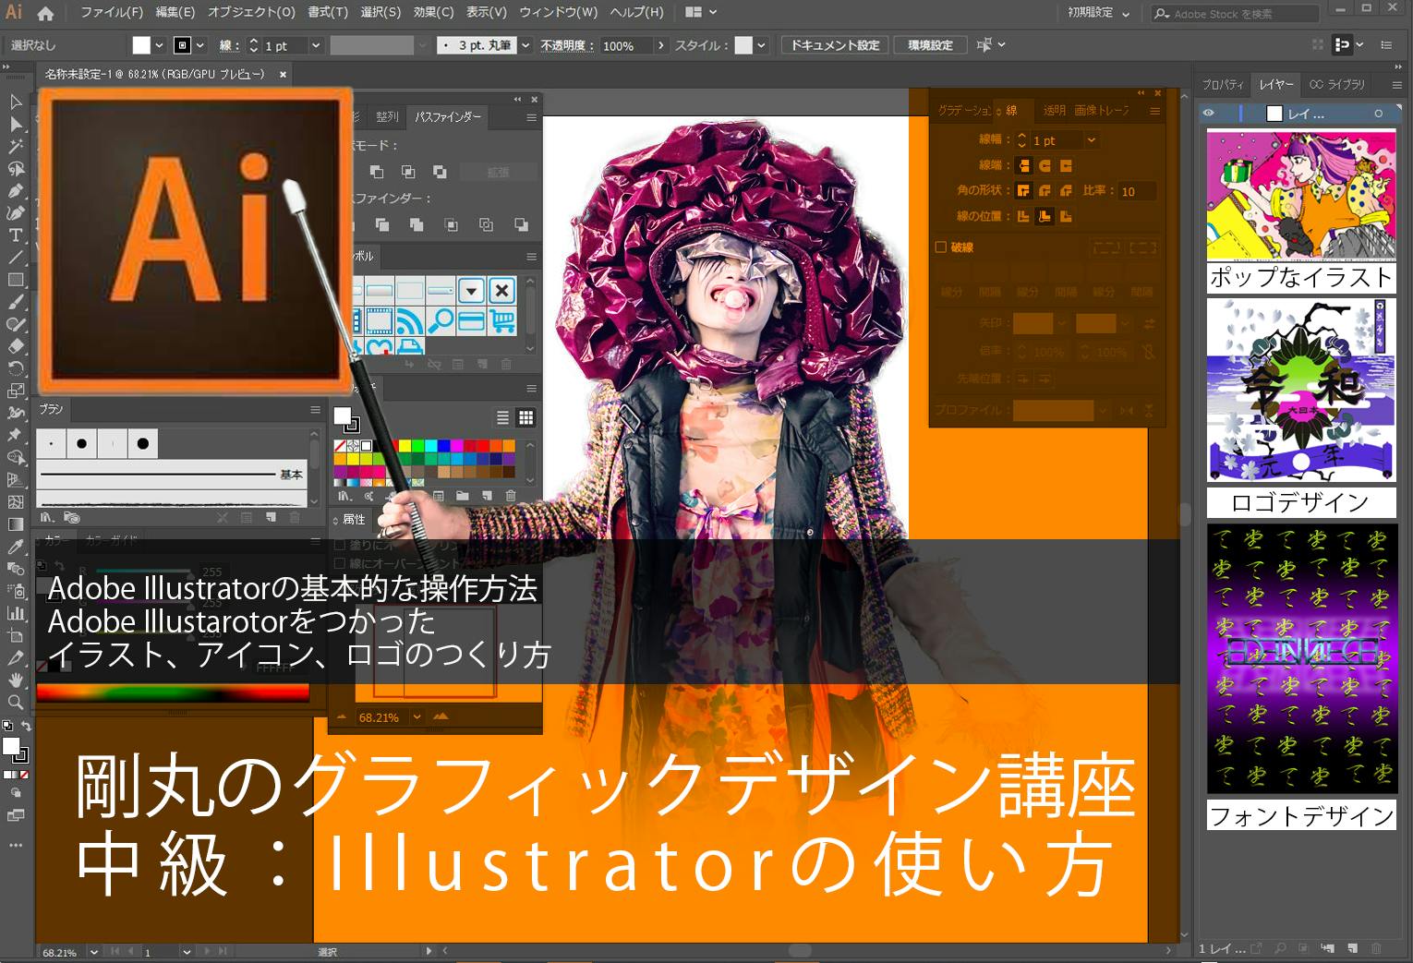Screen dimensions: 1413x963
Task: Select the Pen tool in toolbar
Action: [16, 191]
